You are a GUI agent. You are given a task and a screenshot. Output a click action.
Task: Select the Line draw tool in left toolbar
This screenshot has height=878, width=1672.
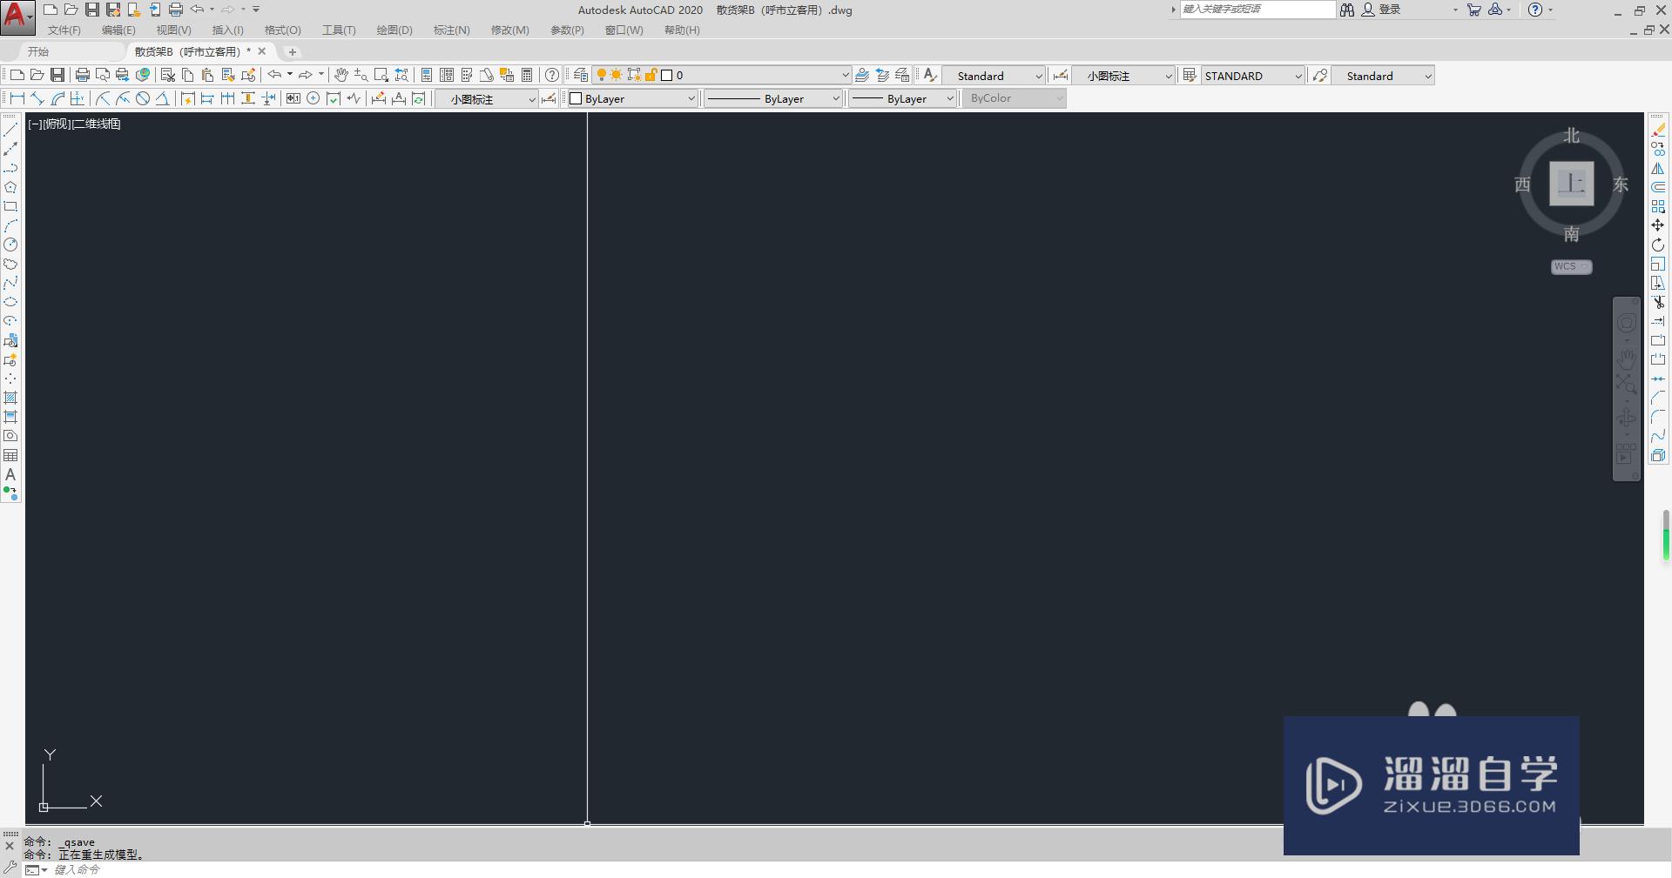coord(10,130)
